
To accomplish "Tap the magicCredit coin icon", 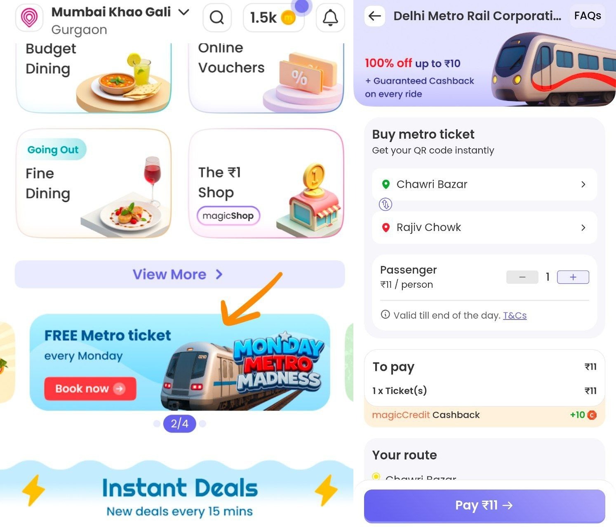I will click(592, 415).
